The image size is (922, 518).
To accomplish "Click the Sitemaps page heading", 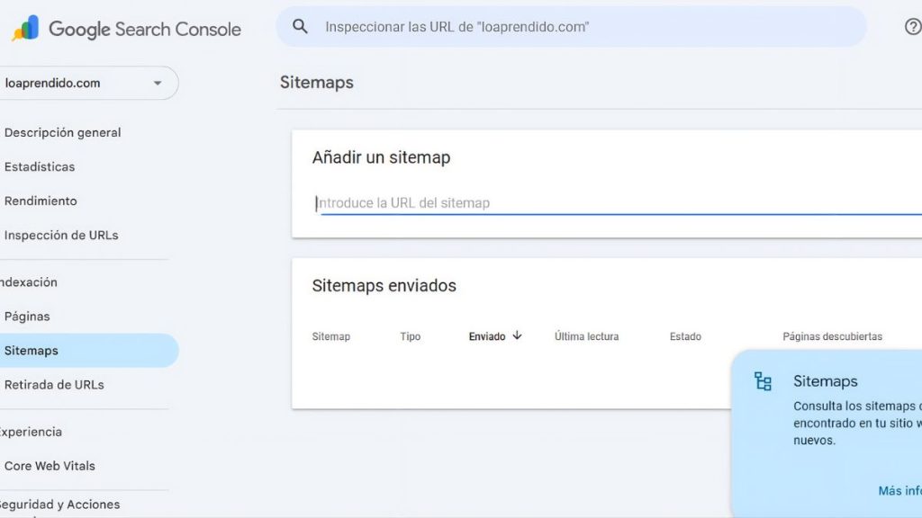I will click(x=316, y=82).
